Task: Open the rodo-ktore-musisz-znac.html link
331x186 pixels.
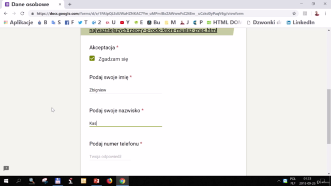Action: [x=153, y=30]
